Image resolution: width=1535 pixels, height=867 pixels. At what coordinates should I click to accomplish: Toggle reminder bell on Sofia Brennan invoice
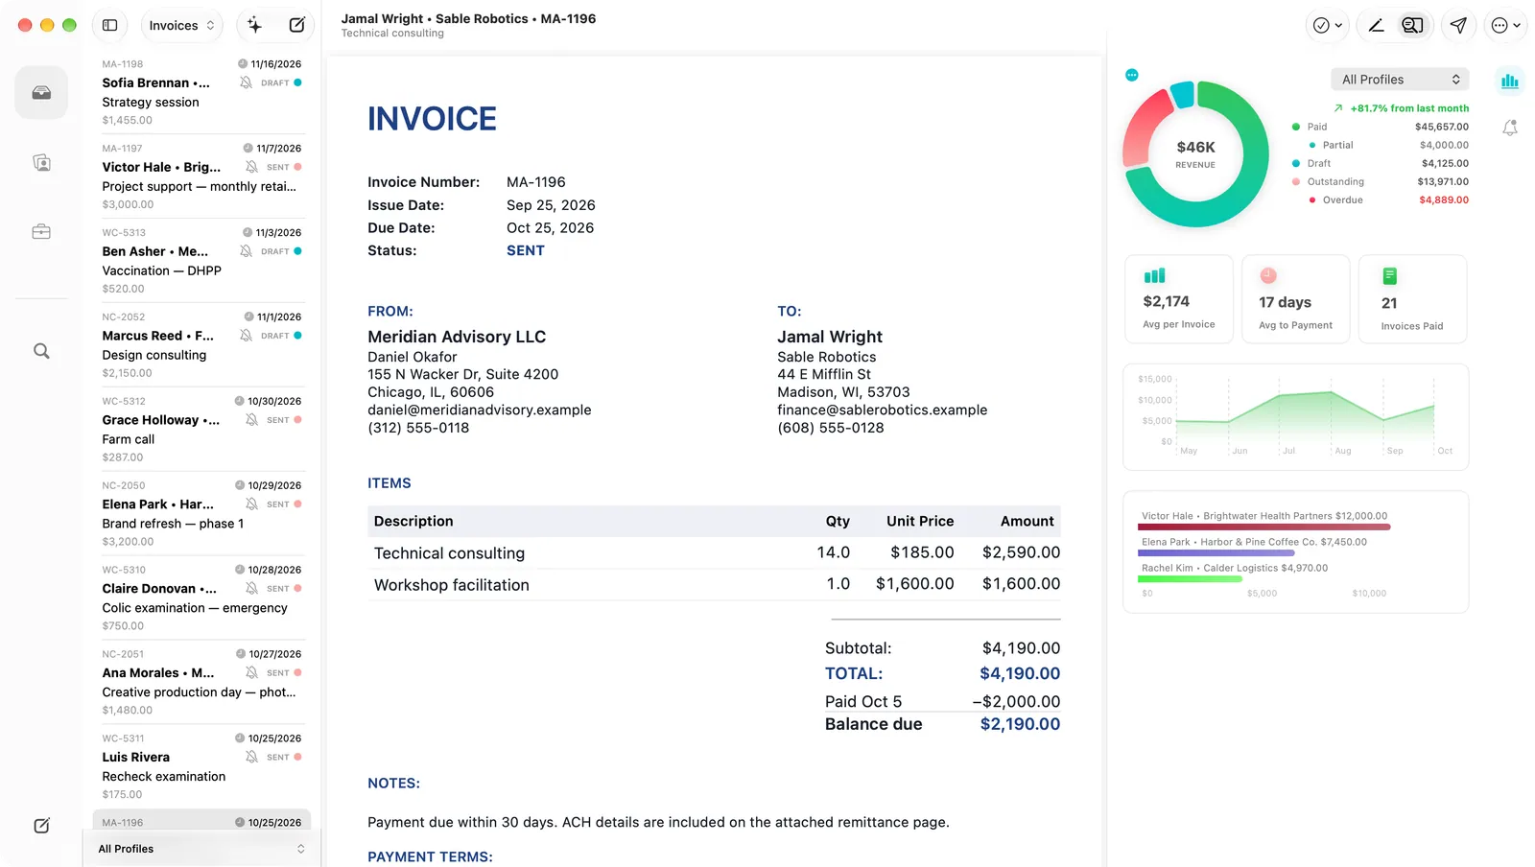pyautogui.click(x=247, y=83)
